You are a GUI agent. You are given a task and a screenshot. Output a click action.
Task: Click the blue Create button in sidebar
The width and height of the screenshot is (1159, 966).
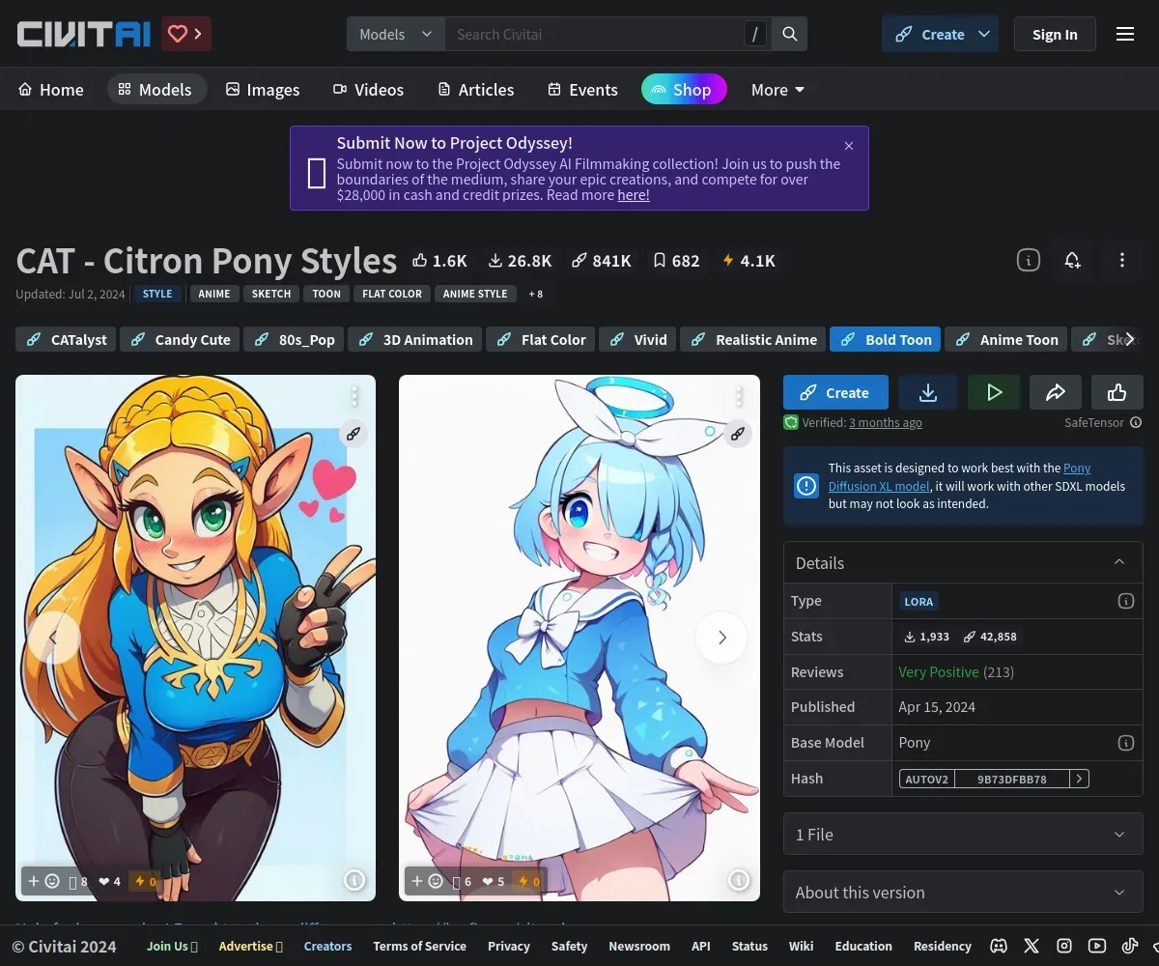pos(835,392)
